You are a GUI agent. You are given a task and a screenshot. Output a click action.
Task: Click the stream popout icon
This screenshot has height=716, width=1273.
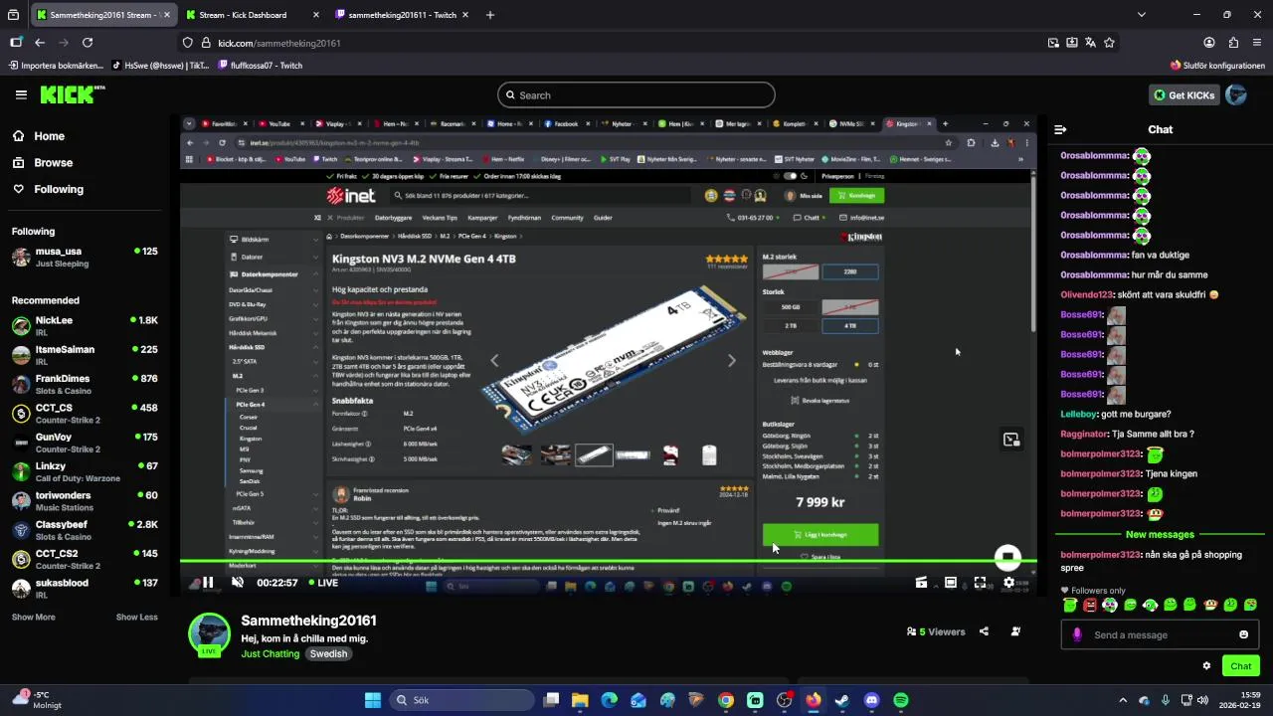[1011, 440]
